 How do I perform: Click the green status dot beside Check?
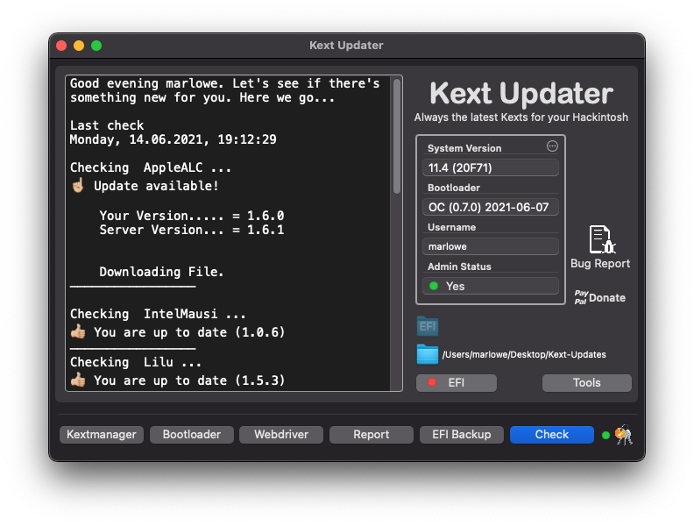click(x=605, y=435)
